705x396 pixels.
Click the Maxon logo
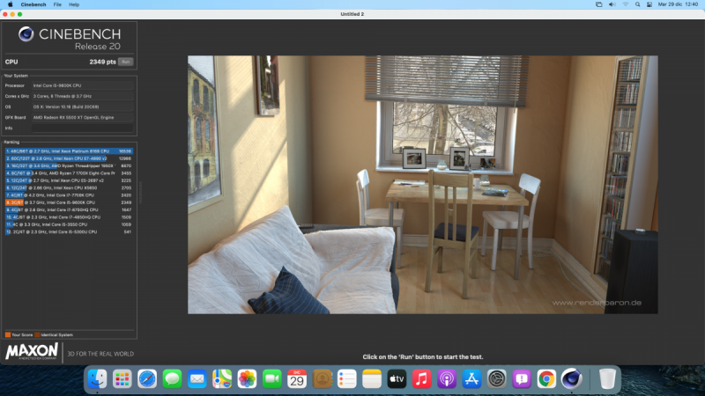click(x=32, y=351)
